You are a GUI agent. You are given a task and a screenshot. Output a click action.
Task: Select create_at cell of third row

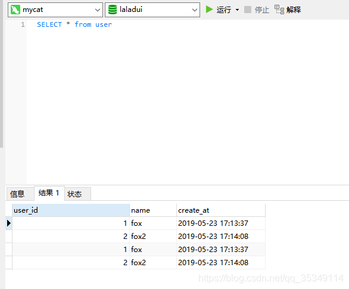221,250
